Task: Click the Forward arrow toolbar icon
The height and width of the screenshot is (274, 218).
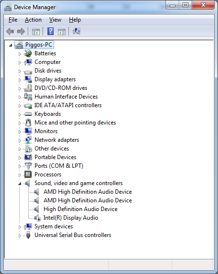Action: pos(21,31)
